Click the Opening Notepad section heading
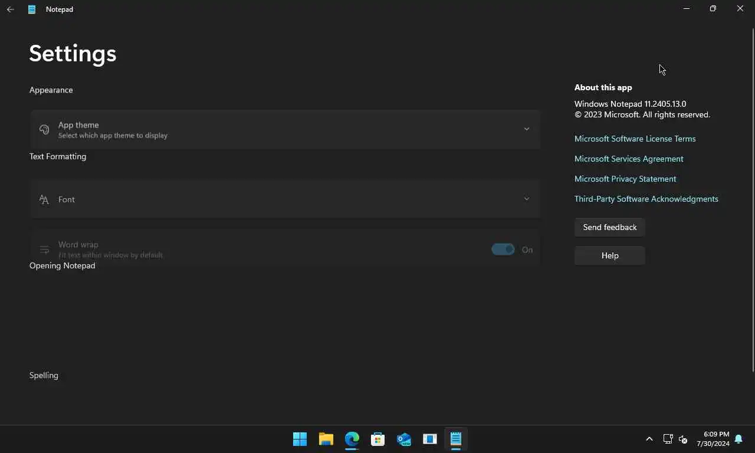 coord(63,265)
